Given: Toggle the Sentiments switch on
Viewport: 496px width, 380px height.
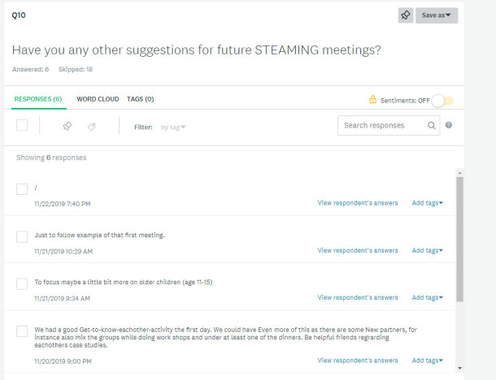Looking at the screenshot, I should point(443,101).
